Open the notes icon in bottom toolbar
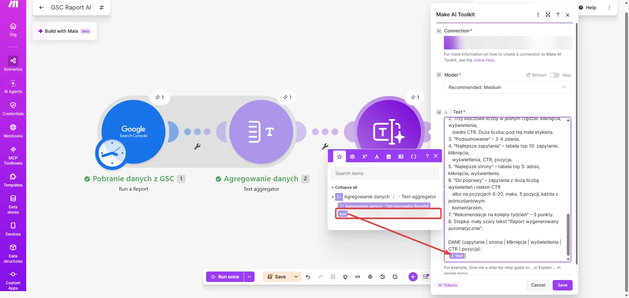Image resolution: width=629 pixels, height=298 pixels. (x=395, y=277)
